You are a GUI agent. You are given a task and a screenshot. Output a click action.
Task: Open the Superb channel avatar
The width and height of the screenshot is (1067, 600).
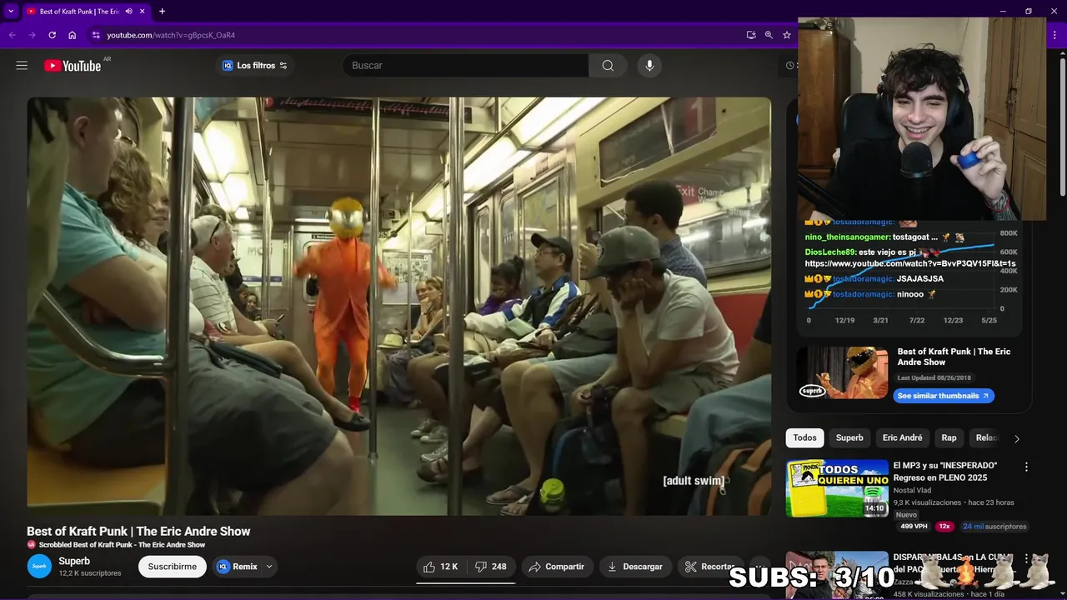click(39, 567)
